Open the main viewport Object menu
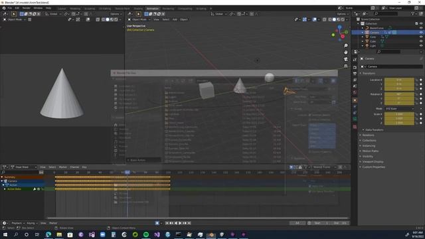Image resolution: width=425 pixels, height=239 pixels. point(184,19)
